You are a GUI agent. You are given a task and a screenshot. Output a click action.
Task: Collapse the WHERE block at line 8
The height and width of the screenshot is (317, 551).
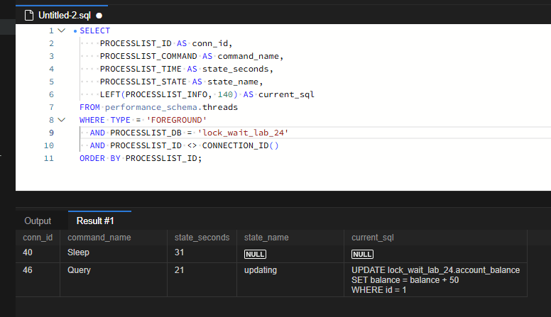62,120
